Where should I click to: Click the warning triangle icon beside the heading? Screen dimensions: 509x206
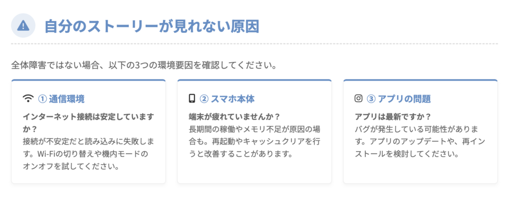(x=23, y=26)
